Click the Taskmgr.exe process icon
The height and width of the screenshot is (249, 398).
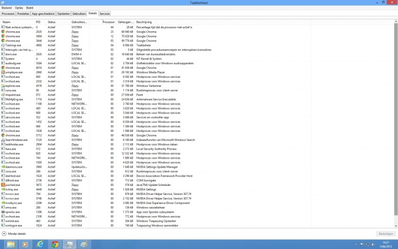click(3, 45)
